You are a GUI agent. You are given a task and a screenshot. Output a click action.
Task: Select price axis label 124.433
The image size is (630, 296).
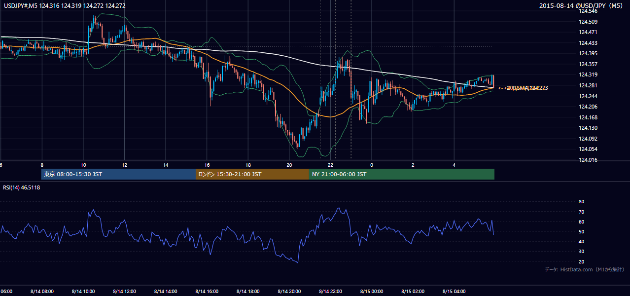[x=589, y=43]
